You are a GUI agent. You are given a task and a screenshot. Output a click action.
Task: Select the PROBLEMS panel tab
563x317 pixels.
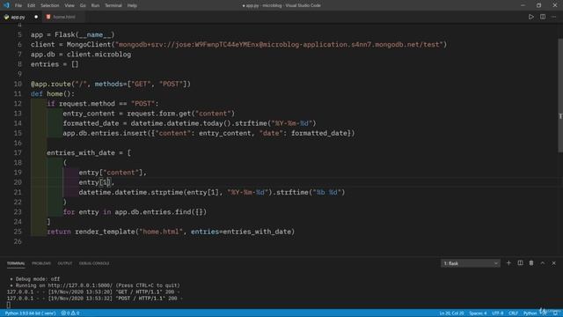coord(41,263)
